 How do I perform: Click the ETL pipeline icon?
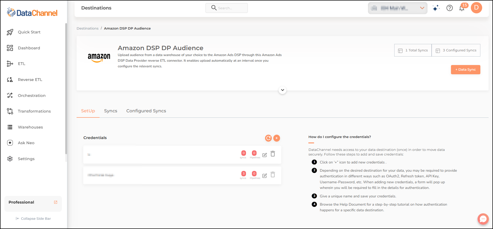pyautogui.click(x=10, y=64)
